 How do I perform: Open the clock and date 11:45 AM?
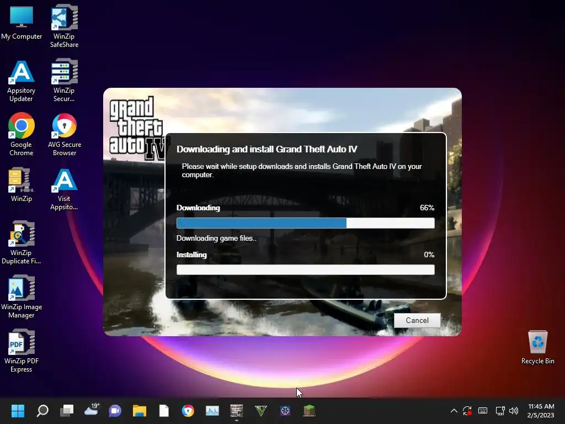coord(541,411)
